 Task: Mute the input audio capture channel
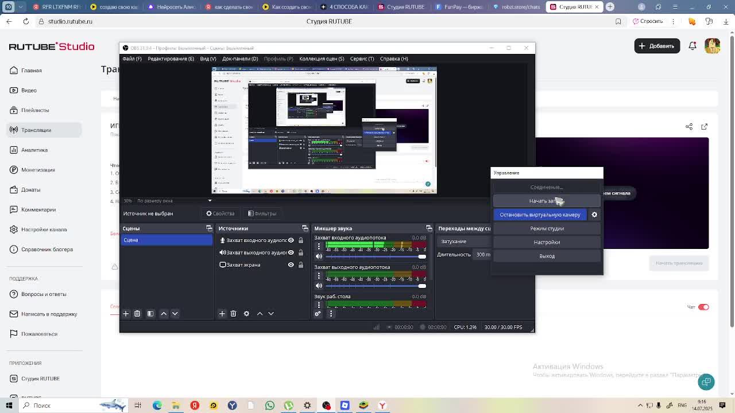coord(319,256)
